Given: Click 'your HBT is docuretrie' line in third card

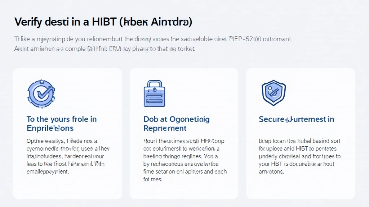Looking at the screenshot, I should click(296, 164).
